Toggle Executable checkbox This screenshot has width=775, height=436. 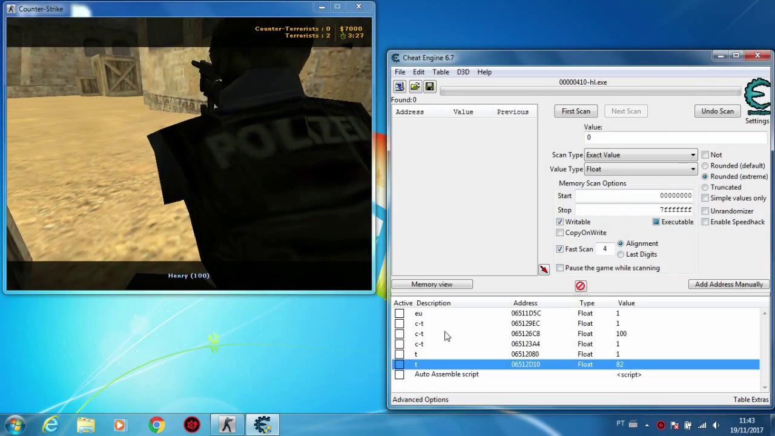(656, 222)
